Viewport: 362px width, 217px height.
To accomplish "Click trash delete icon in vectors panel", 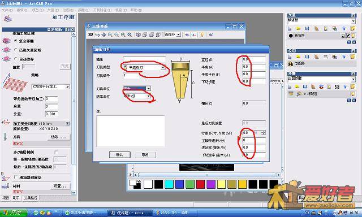I will pyautogui.click(x=344, y=29).
